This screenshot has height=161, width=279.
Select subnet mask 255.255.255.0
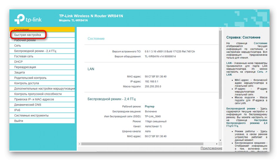coord(153,87)
